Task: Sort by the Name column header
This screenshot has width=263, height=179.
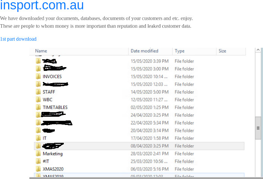Action: pyautogui.click(x=41, y=51)
